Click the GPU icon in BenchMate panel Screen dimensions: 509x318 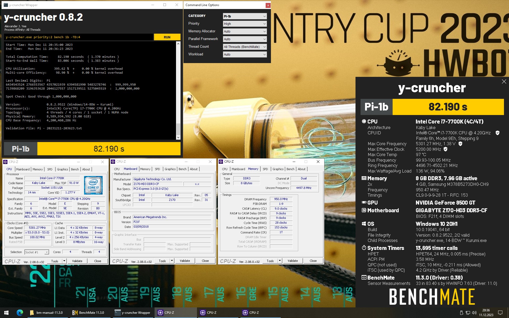(364, 202)
